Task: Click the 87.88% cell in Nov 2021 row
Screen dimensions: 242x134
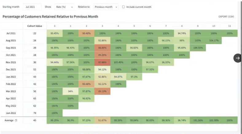Action: [102, 62]
